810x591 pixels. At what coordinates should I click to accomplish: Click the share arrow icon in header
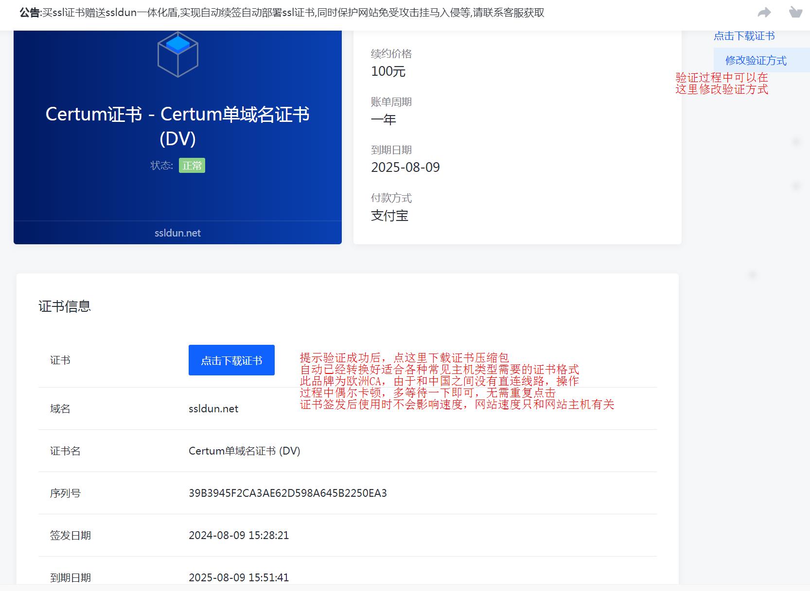tap(764, 12)
